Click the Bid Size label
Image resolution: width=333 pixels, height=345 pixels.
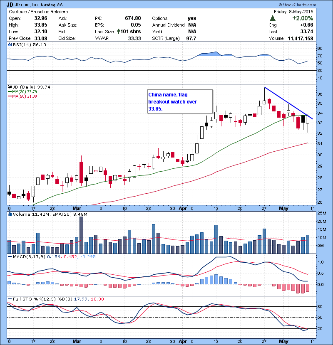pos(67,39)
